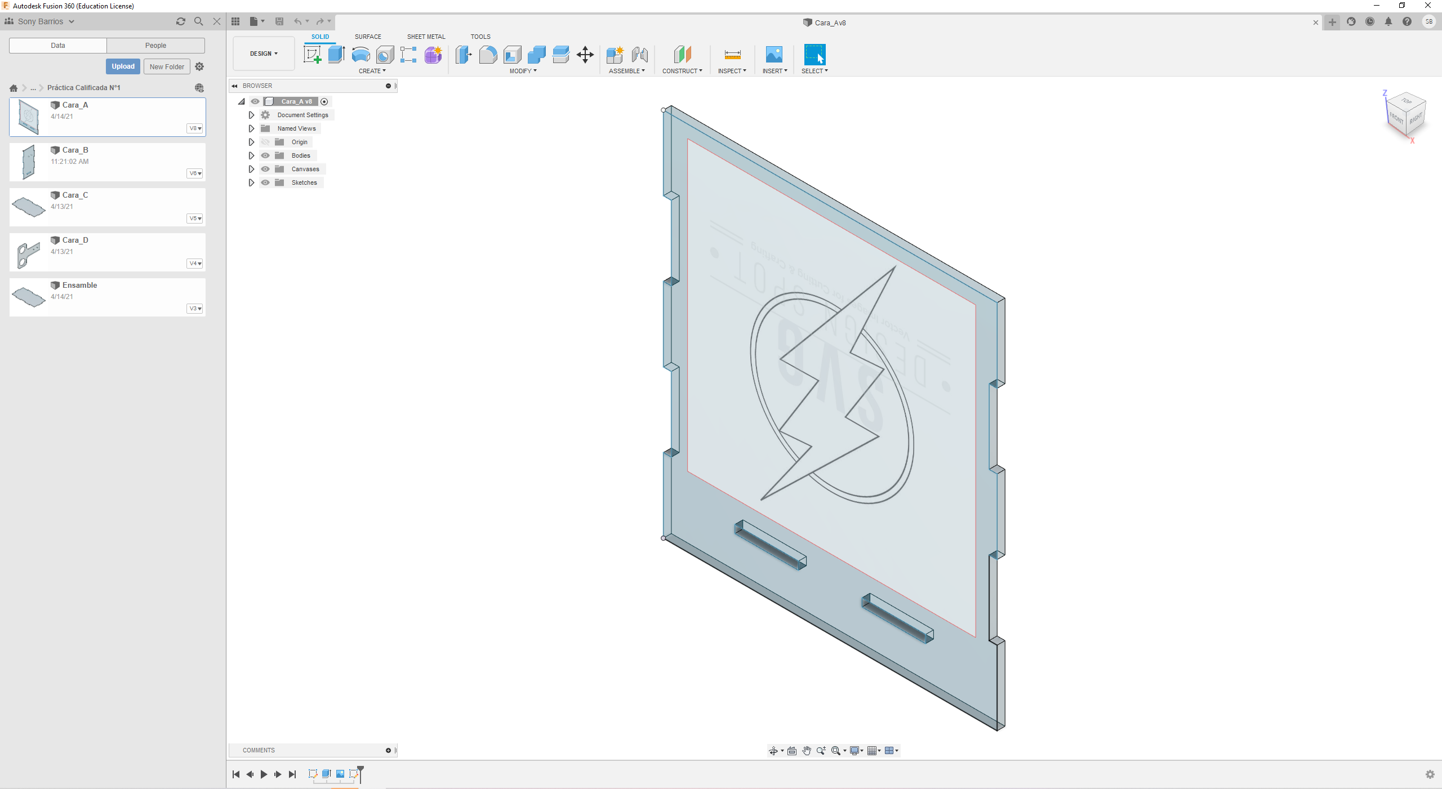The height and width of the screenshot is (789, 1442).
Task: Select the Combine tool
Action: coord(537,55)
